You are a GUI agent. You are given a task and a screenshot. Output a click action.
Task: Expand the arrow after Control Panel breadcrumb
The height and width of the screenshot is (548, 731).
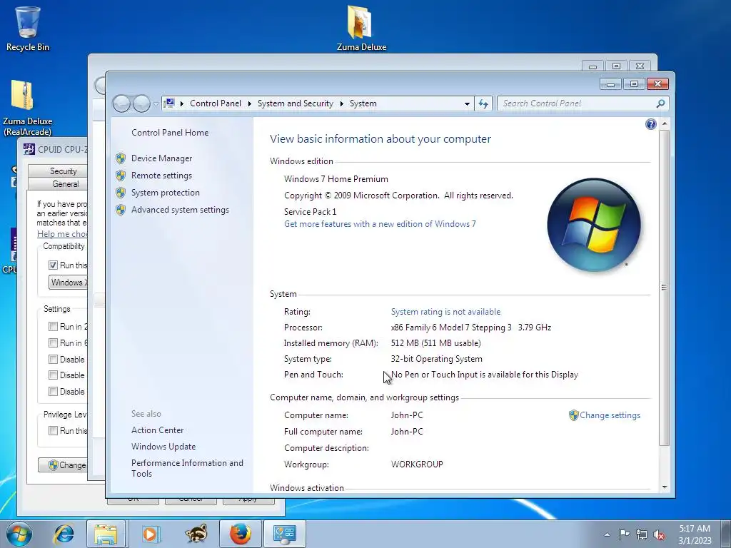[249, 103]
